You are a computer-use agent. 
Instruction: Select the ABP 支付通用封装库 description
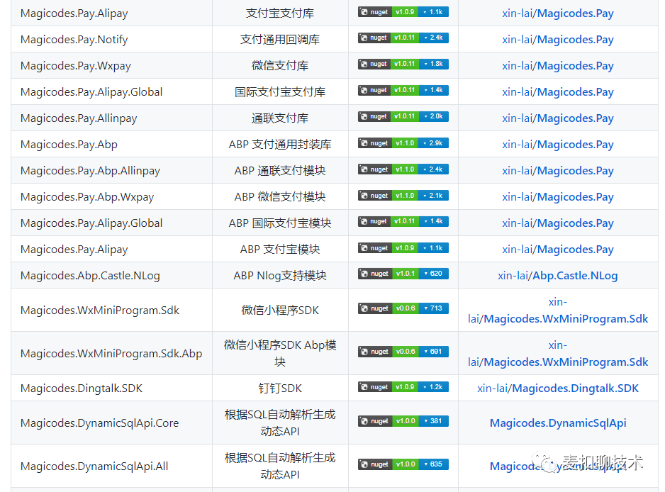[x=280, y=145]
